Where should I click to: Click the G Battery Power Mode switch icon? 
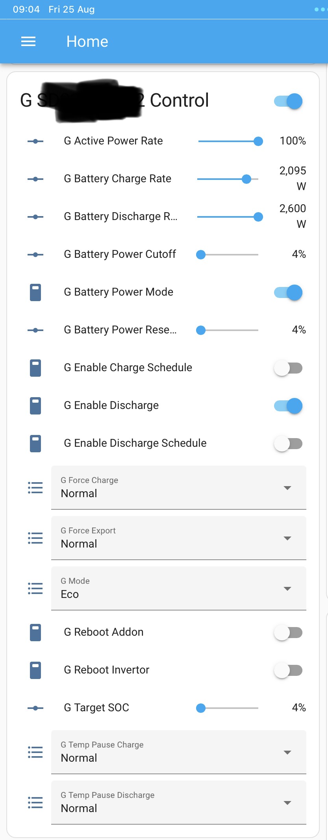point(35,292)
